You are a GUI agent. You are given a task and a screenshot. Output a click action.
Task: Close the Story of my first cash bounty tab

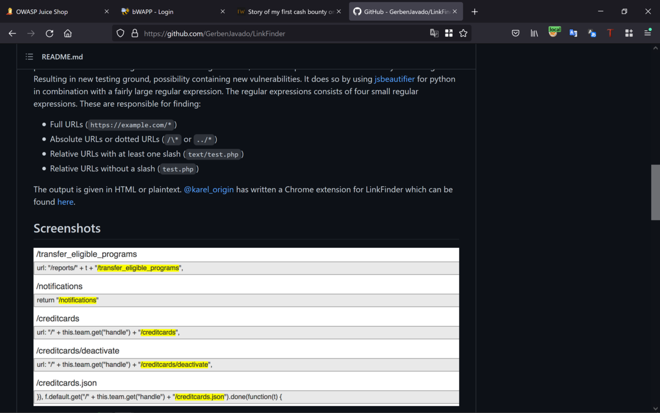[339, 12]
